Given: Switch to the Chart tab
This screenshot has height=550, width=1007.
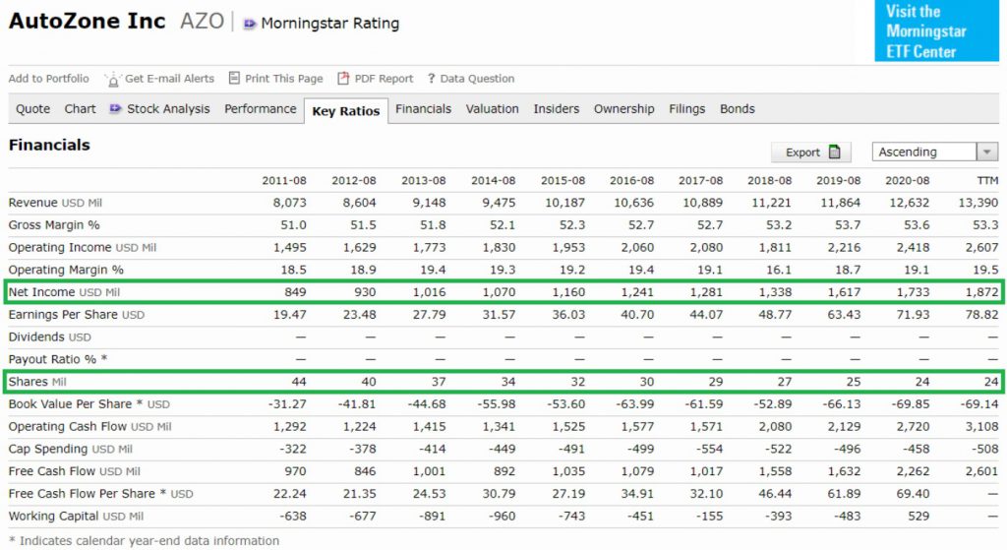Looking at the screenshot, I should pos(80,108).
